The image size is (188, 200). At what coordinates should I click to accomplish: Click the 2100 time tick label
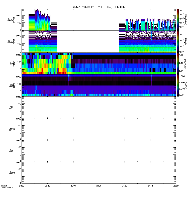pyautogui.click(x=99, y=186)
